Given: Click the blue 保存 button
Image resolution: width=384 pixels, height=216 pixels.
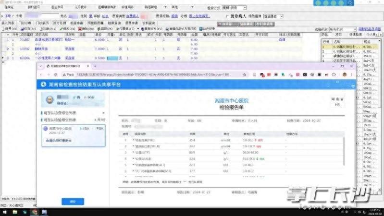Looking at the screenshot, I should [73, 202].
